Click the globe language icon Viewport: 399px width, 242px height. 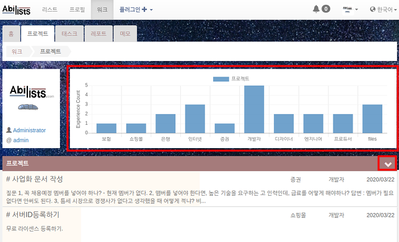[372, 9]
